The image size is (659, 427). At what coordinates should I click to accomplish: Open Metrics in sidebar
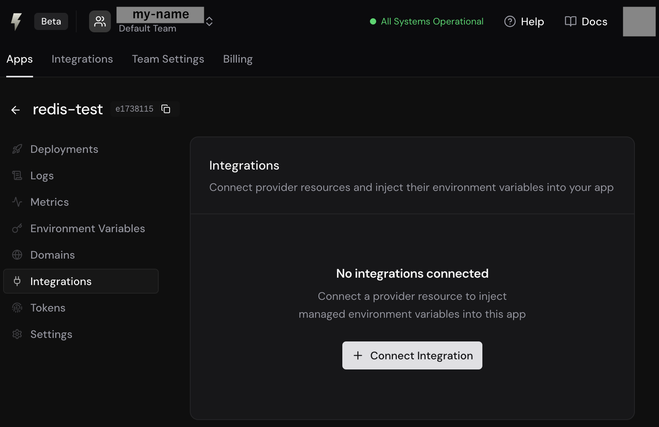coord(81,202)
